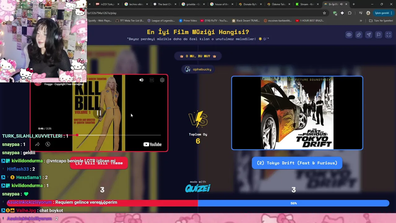This screenshot has height=223, width=396.
Task: Toggle the eye visibility icon in Quizei header
Action: click(x=349, y=35)
